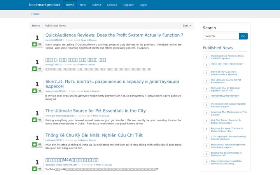This screenshot has height=175, width=280.
Task: Click News category under Slon7.at post
Action: [x=86, y=91]
